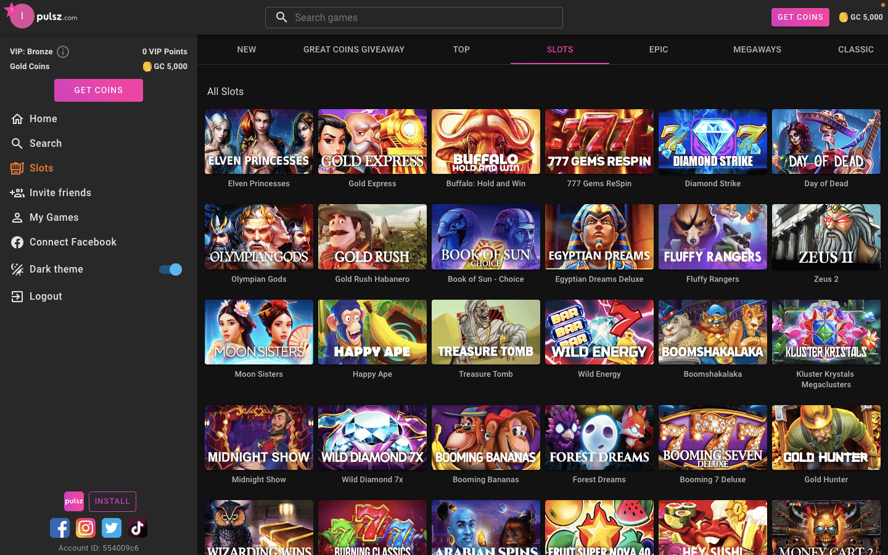Click the Search games input field
Image resolution: width=888 pixels, height=555 pixels.
tap(414, 17)
